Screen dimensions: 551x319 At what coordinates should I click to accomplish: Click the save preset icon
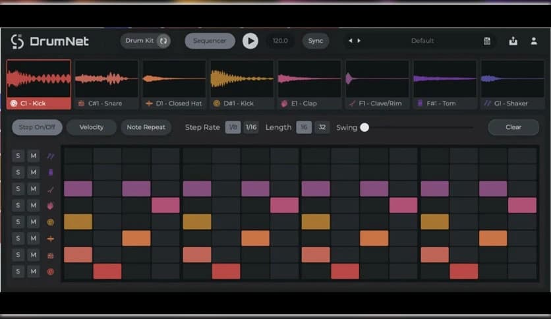click(486, 41)
